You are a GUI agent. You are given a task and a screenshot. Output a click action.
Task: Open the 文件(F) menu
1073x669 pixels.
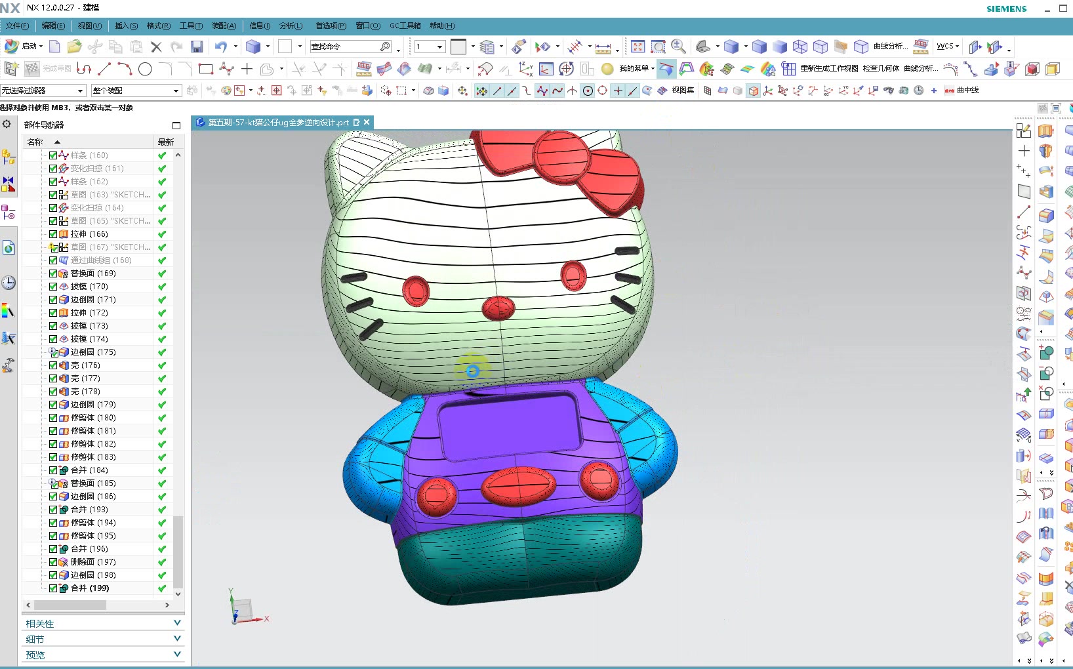click(x=17, y=26)
